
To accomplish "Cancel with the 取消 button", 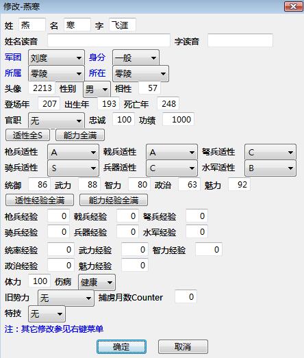I will [183, 346].
